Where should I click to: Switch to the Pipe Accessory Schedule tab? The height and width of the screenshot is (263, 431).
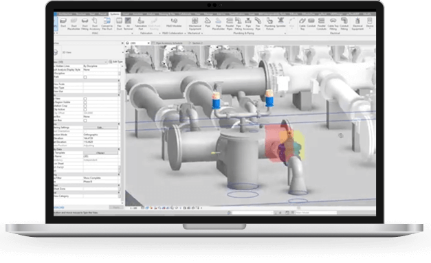tap(169, 43)
